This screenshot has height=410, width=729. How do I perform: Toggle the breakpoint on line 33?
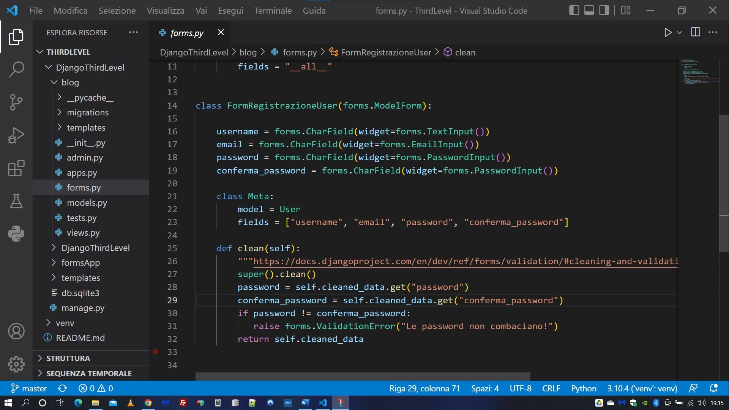155,352
